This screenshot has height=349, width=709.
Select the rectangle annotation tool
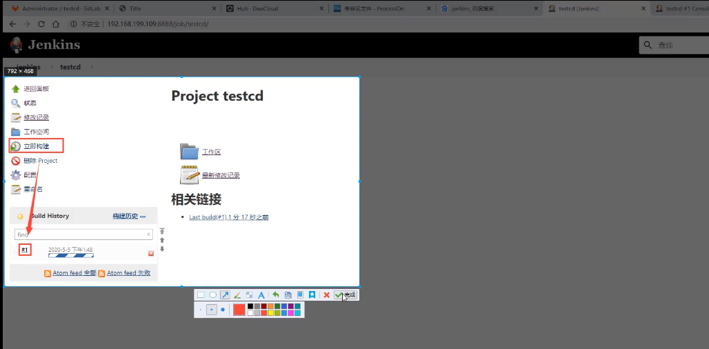201,295
